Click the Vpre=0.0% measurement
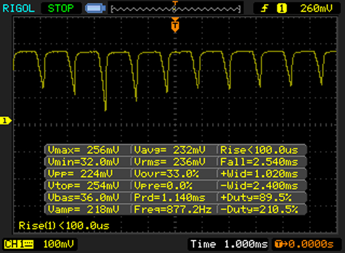 163,186
